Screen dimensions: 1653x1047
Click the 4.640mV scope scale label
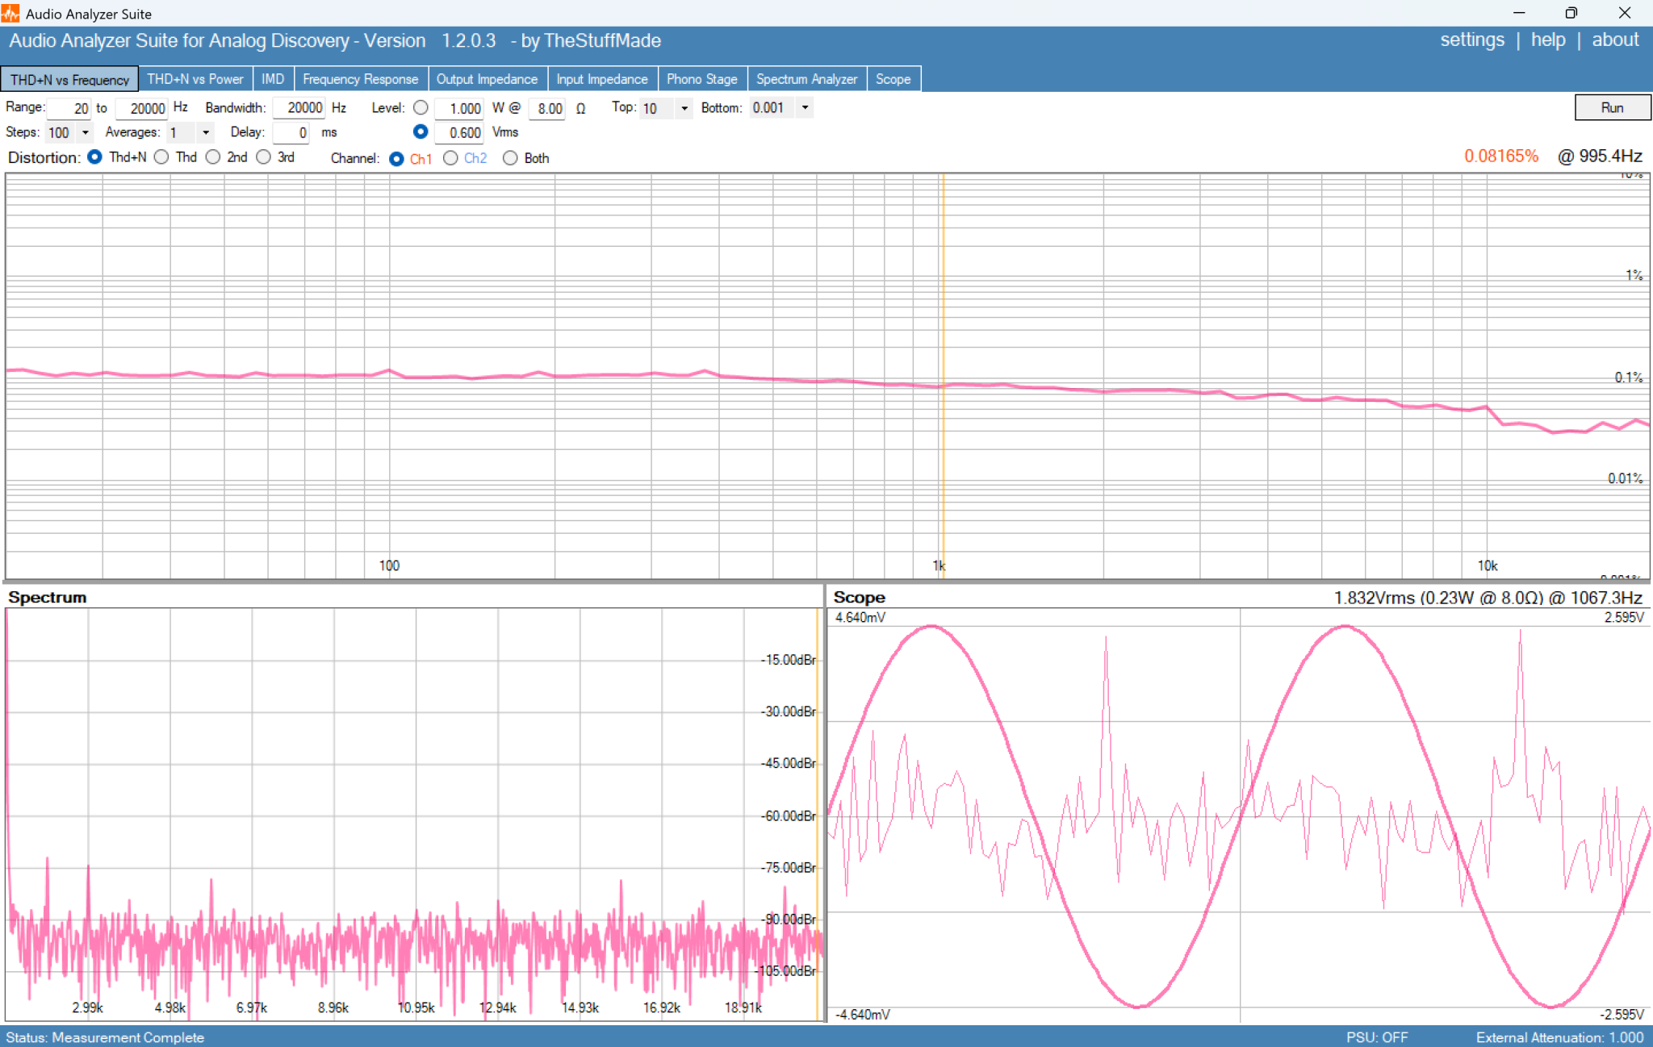[860, 618]
